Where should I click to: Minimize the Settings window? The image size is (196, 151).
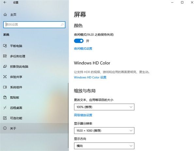tap(172, 2)
